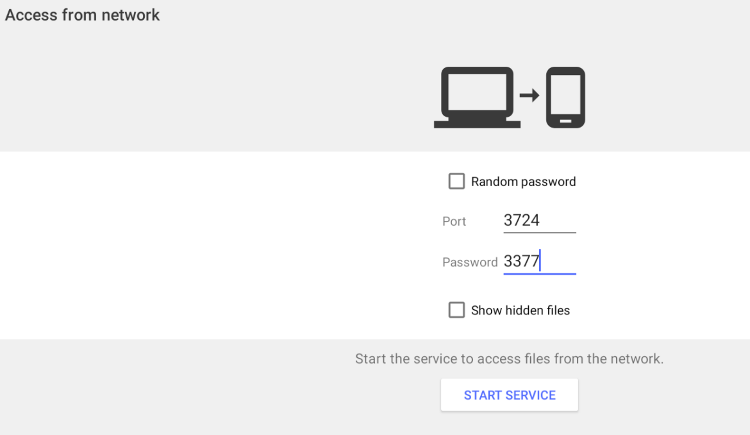The width and height of the screenshot is (750, 435).
Task: Click the service start instruction text
Action: point(510,359)
